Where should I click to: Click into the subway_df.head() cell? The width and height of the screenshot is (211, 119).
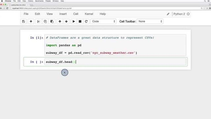[x=115, y=62]
